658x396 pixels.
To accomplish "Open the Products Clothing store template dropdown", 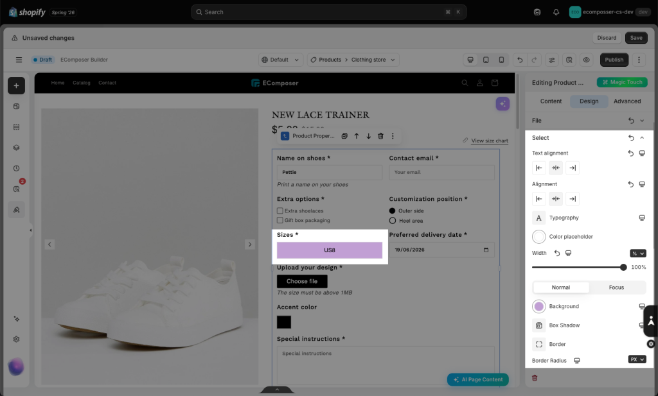I will [353, 60].
